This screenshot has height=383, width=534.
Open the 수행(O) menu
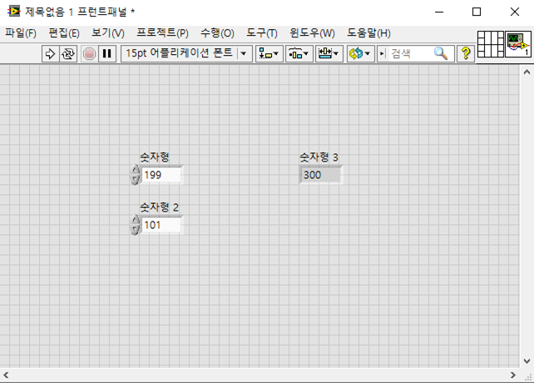pyautogui.click(x=217, y=33)
